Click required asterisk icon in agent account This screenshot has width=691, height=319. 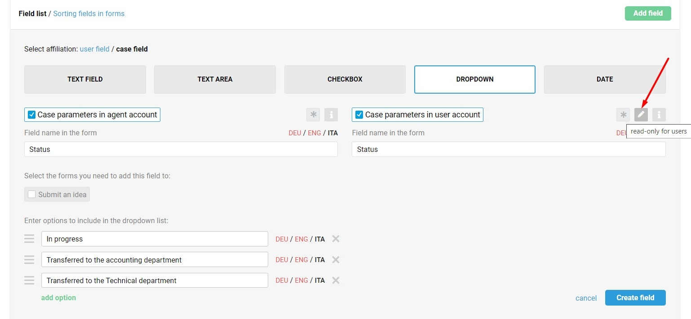pos(313,115)
